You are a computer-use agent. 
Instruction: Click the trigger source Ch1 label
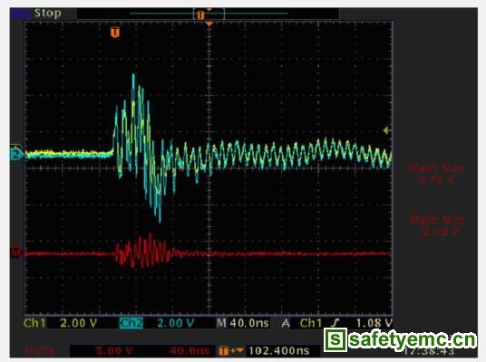pyautogui.click(x=311, y=323)
